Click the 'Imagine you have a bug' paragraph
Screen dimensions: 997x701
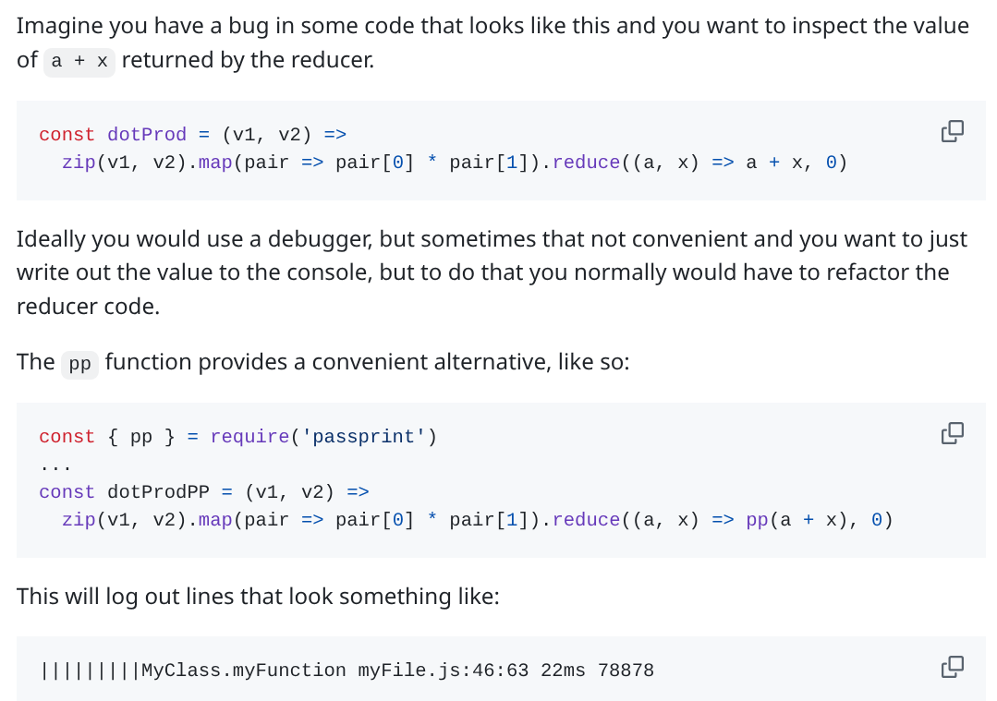[492, 43]
